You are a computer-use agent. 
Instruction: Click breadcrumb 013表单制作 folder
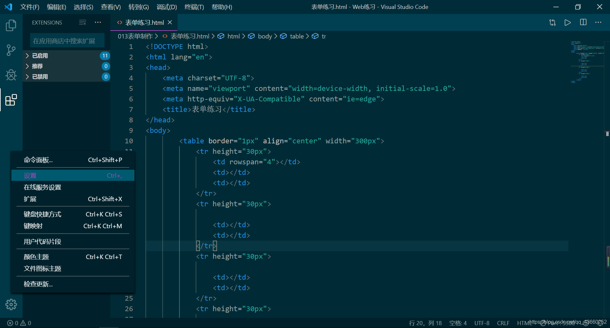[x=135, y=36]
